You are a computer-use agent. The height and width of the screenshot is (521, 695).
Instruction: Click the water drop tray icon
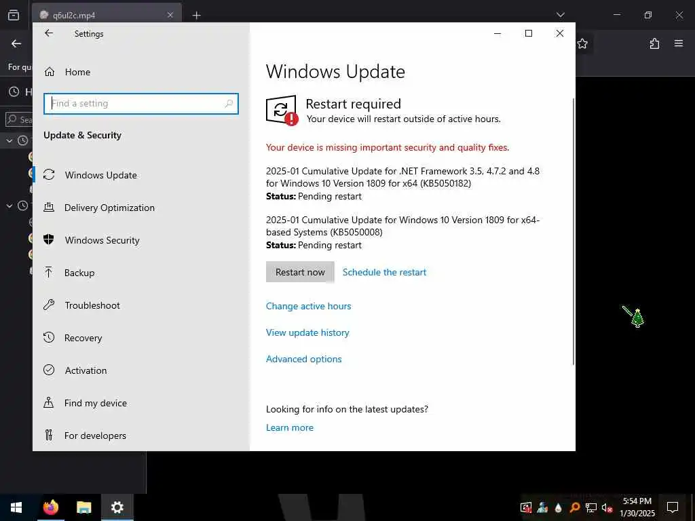559,507
